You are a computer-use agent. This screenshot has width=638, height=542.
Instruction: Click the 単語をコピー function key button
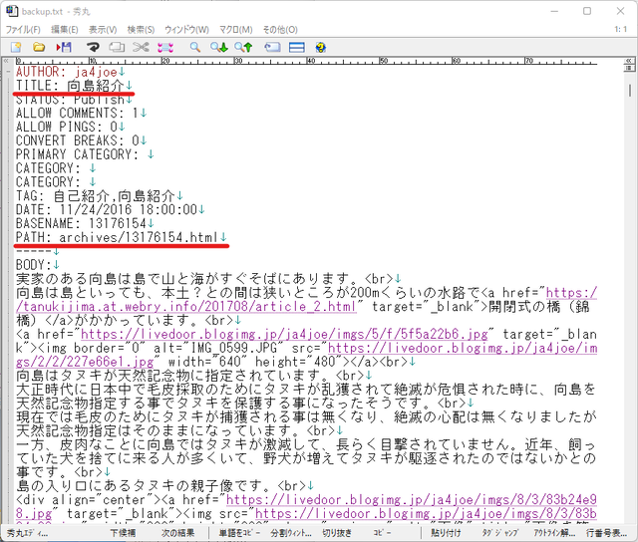point(239,533)
